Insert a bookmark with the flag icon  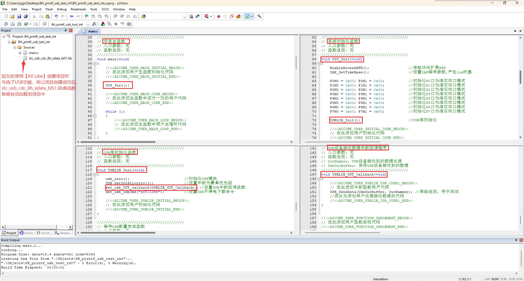click(x=87, y=16)
